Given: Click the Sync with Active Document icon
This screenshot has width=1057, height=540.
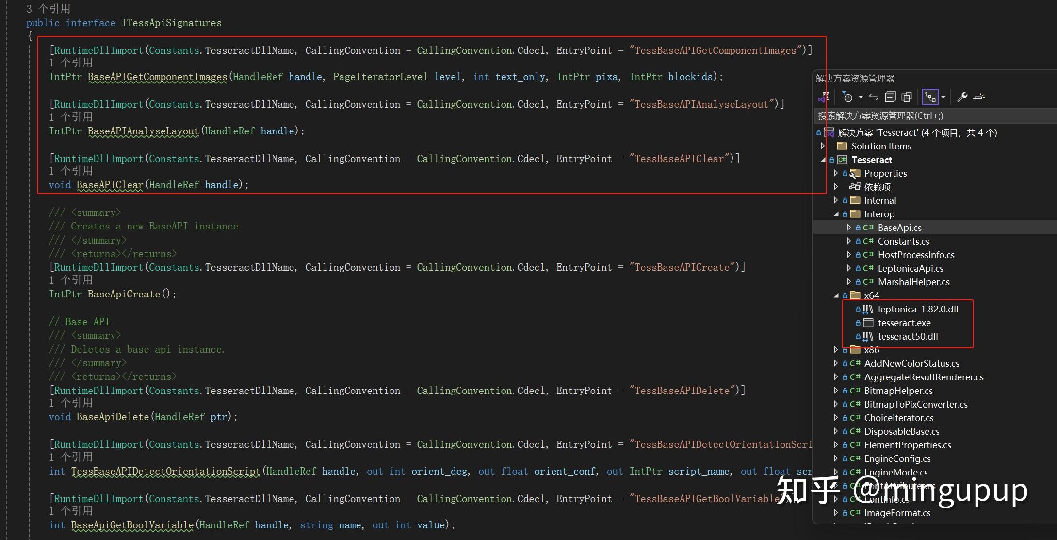Looking at the screenshot, I should tap(873, 97).
